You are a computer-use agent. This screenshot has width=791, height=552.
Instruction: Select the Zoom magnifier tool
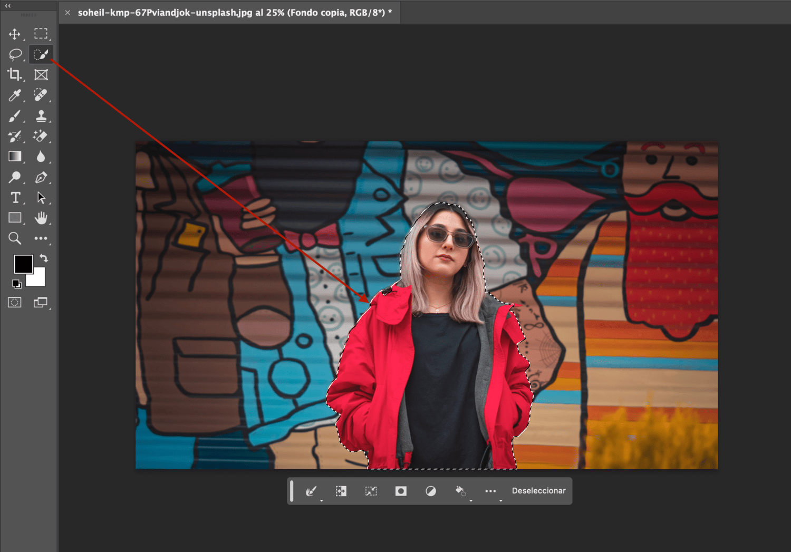coord(15,238)
